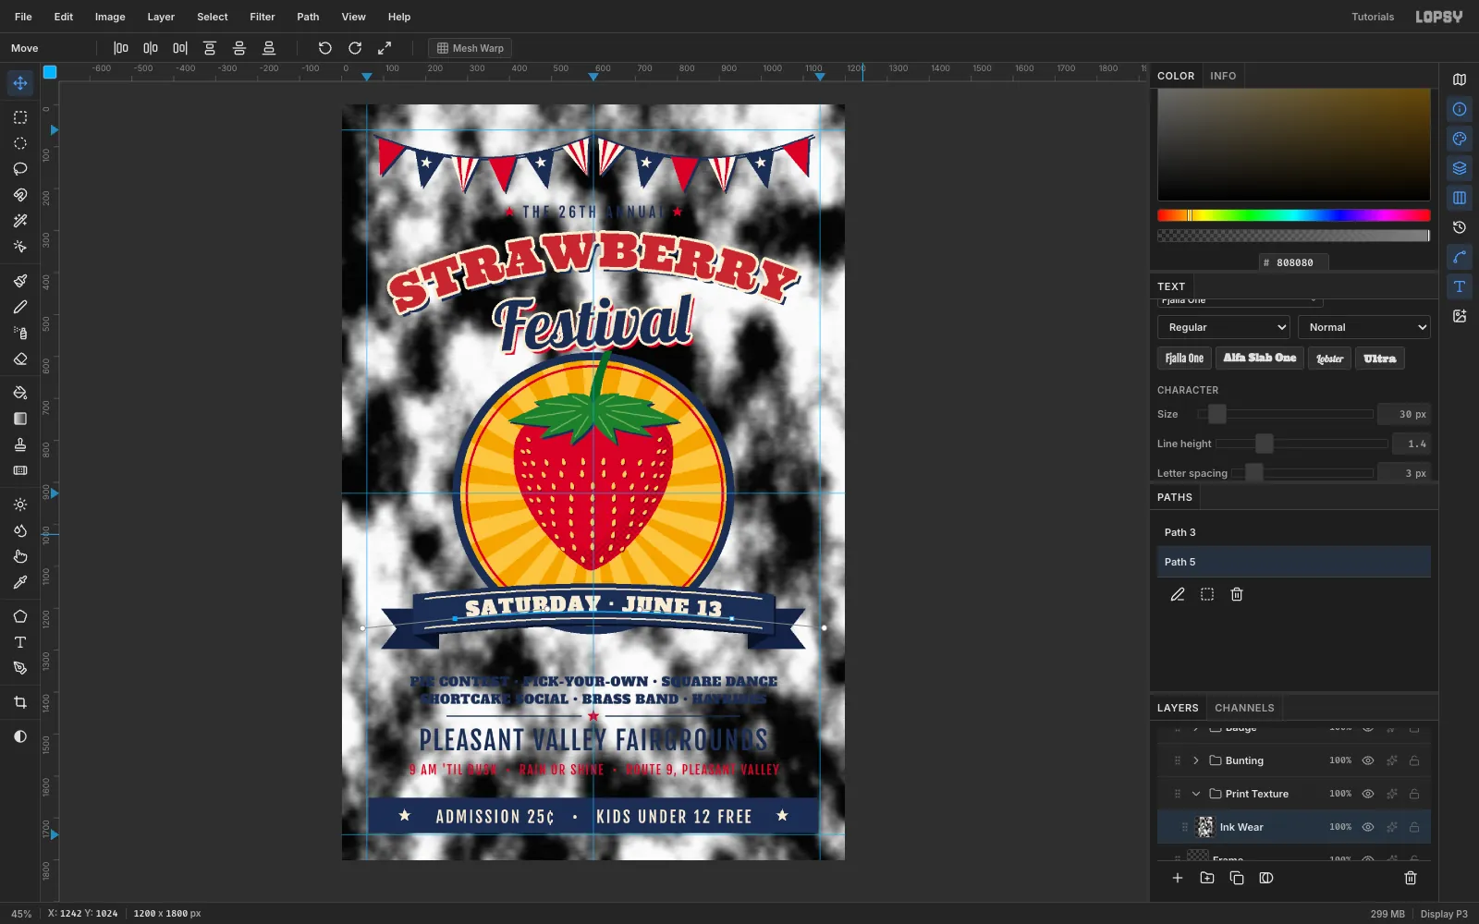Viewport: 1479px width, 924px height.
Task: Delete layer using Layers panel trash
Action: (1411, 878)
